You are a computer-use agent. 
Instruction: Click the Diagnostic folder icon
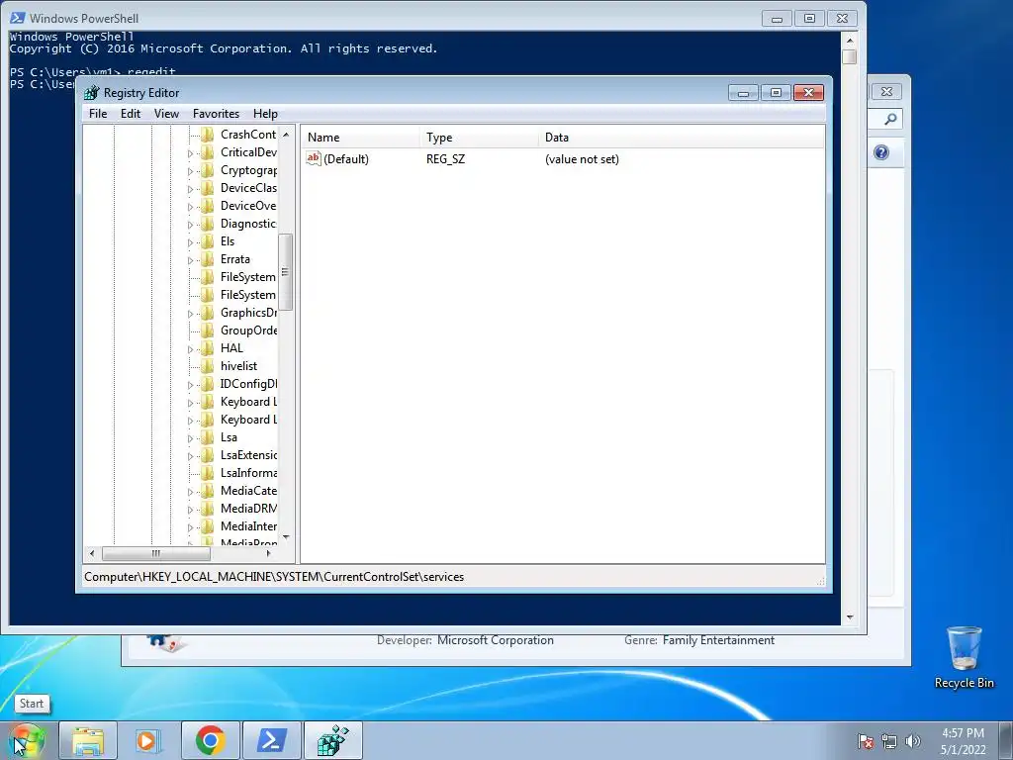208,224
